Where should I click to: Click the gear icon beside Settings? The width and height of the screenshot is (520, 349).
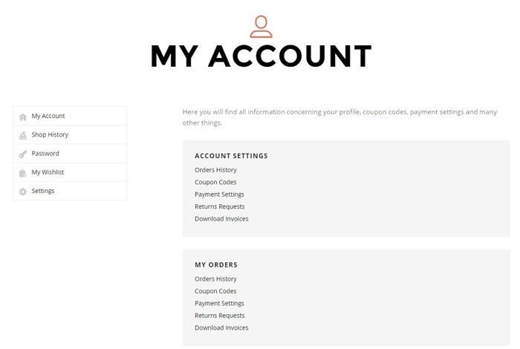23,192
